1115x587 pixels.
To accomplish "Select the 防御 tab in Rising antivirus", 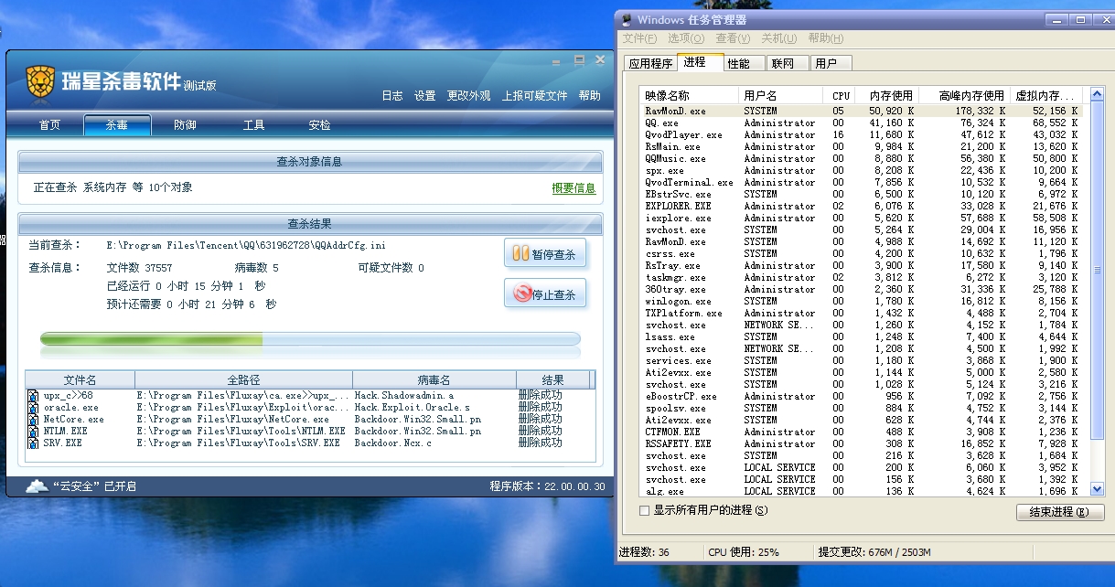I will 185,125.
